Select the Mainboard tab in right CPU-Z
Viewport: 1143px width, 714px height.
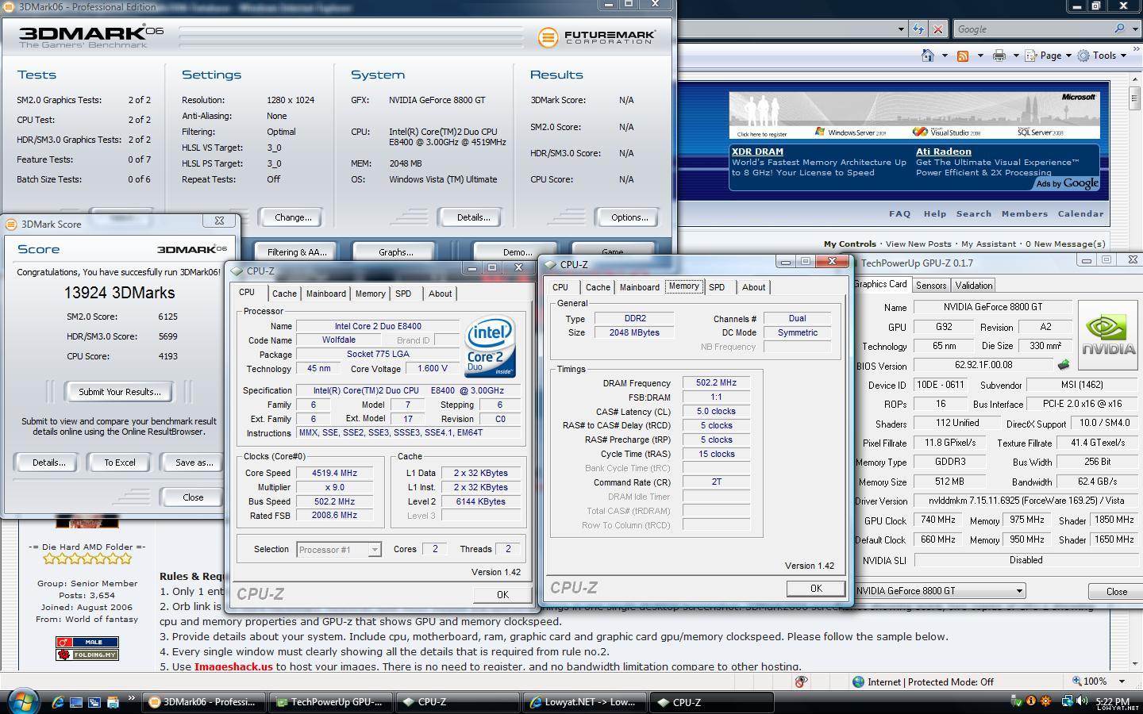[x=639, y=287]
